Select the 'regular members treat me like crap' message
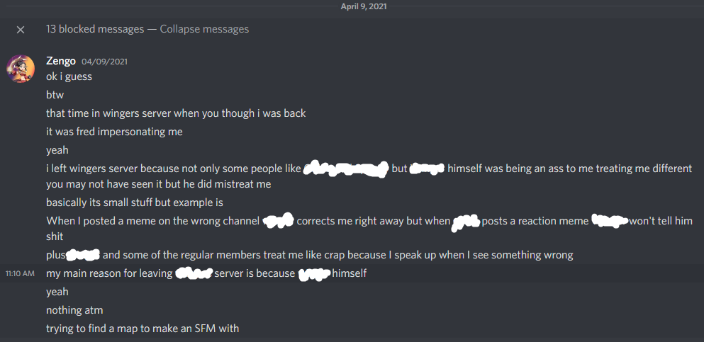Image resolution: width=704 pixels, height=342 pixels. coord(309,255)
